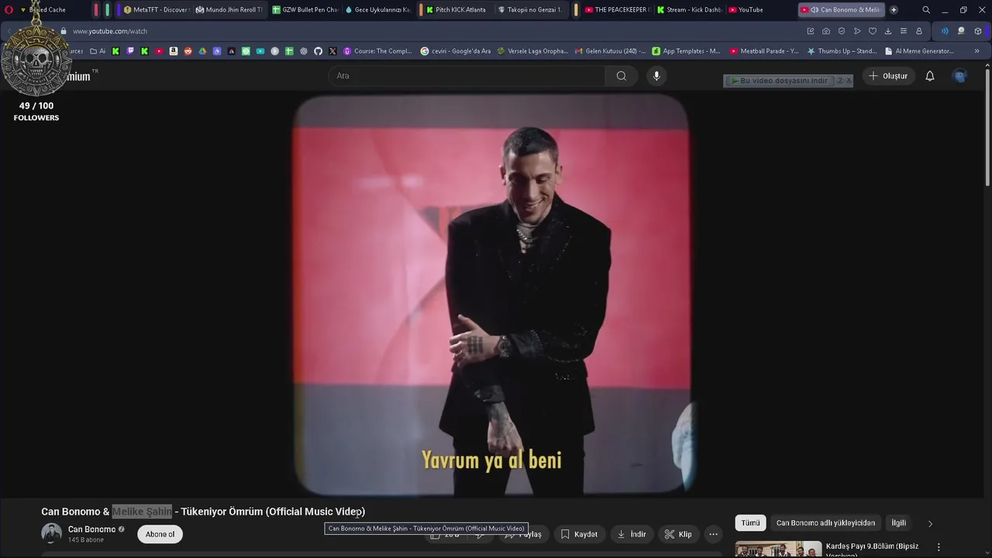Add page to bookmarks with heart icon

click(873, 31)
